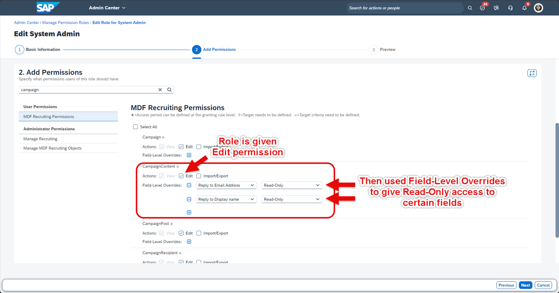The width and height of the screenshot is (559, 293).
Task: Open Reply to Display name field dropdown
Action: tap(226, 199)
